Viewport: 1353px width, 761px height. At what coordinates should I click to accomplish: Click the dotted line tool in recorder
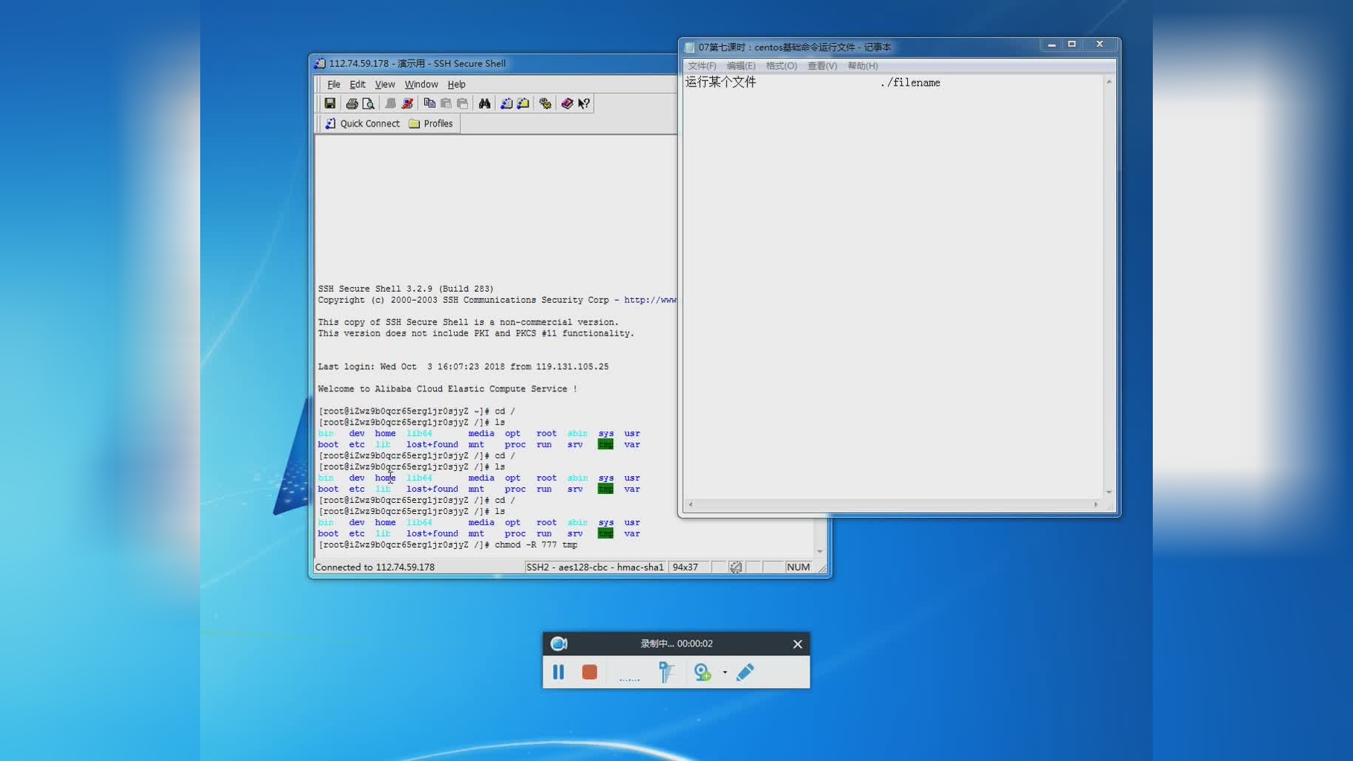point(629,678)
